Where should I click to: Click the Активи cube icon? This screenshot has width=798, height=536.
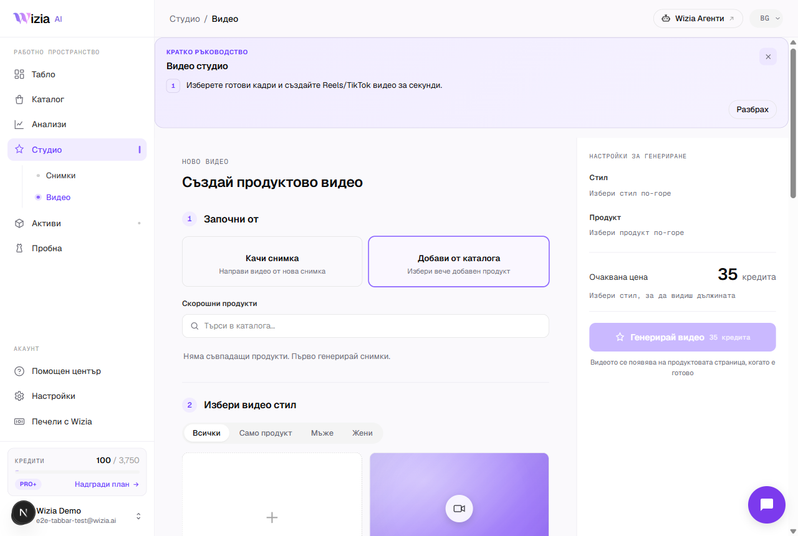(19, 223)
